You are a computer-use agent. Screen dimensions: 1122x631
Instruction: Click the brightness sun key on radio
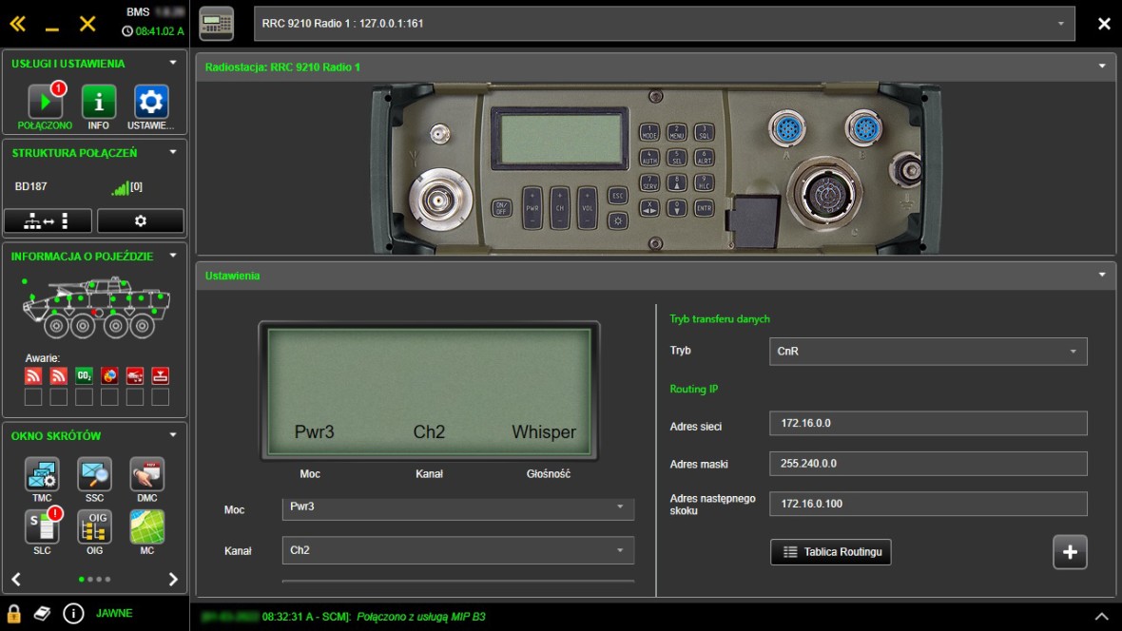pos(617,220)
